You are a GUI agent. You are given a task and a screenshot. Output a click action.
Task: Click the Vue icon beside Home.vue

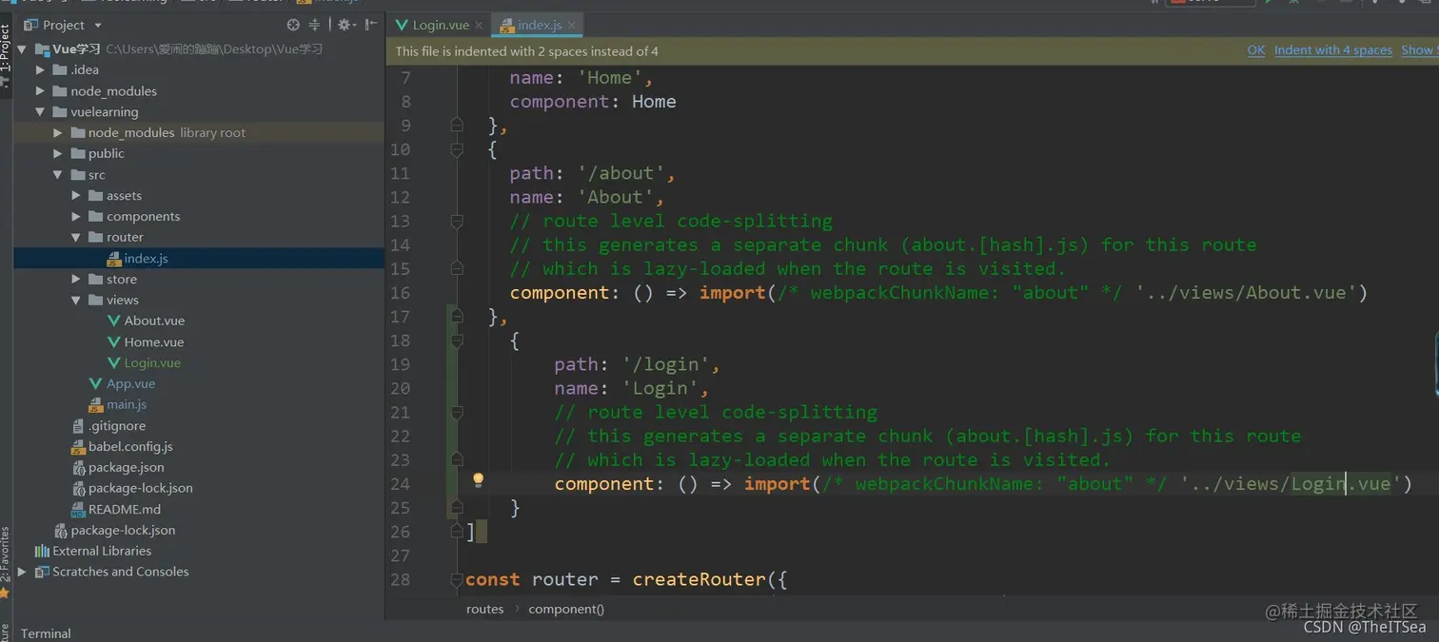pos(114,342)
